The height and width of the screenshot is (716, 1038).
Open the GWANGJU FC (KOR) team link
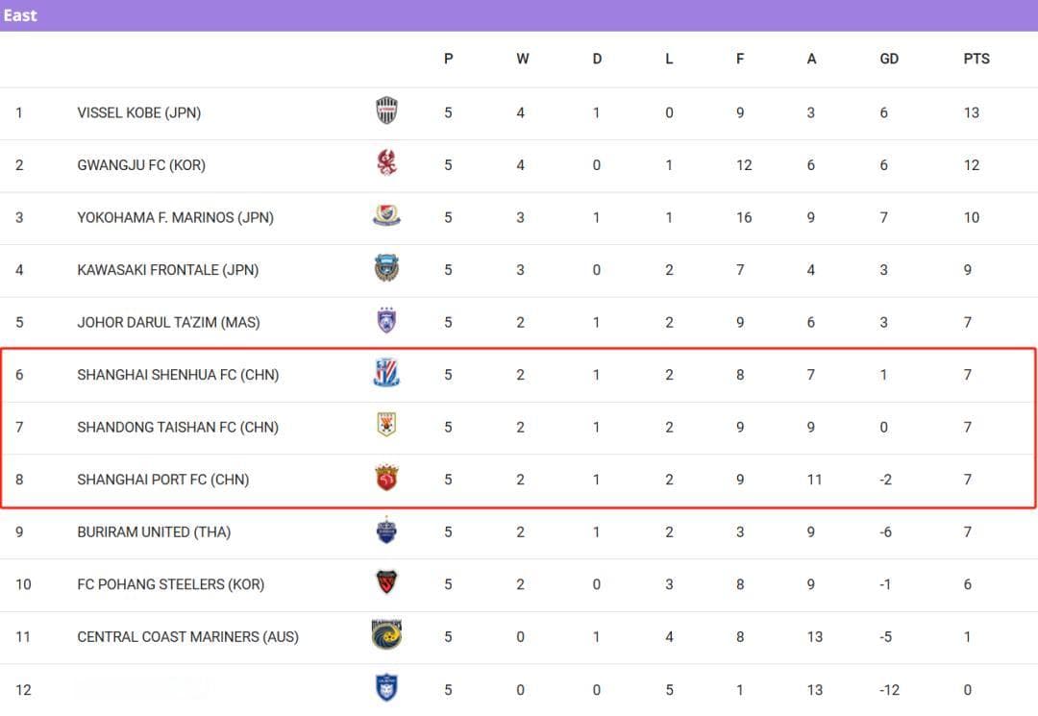pos(141,164)
